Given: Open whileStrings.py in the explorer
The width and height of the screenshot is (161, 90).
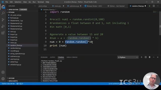Looking at the screenshot, I should (x=16, y=65).
